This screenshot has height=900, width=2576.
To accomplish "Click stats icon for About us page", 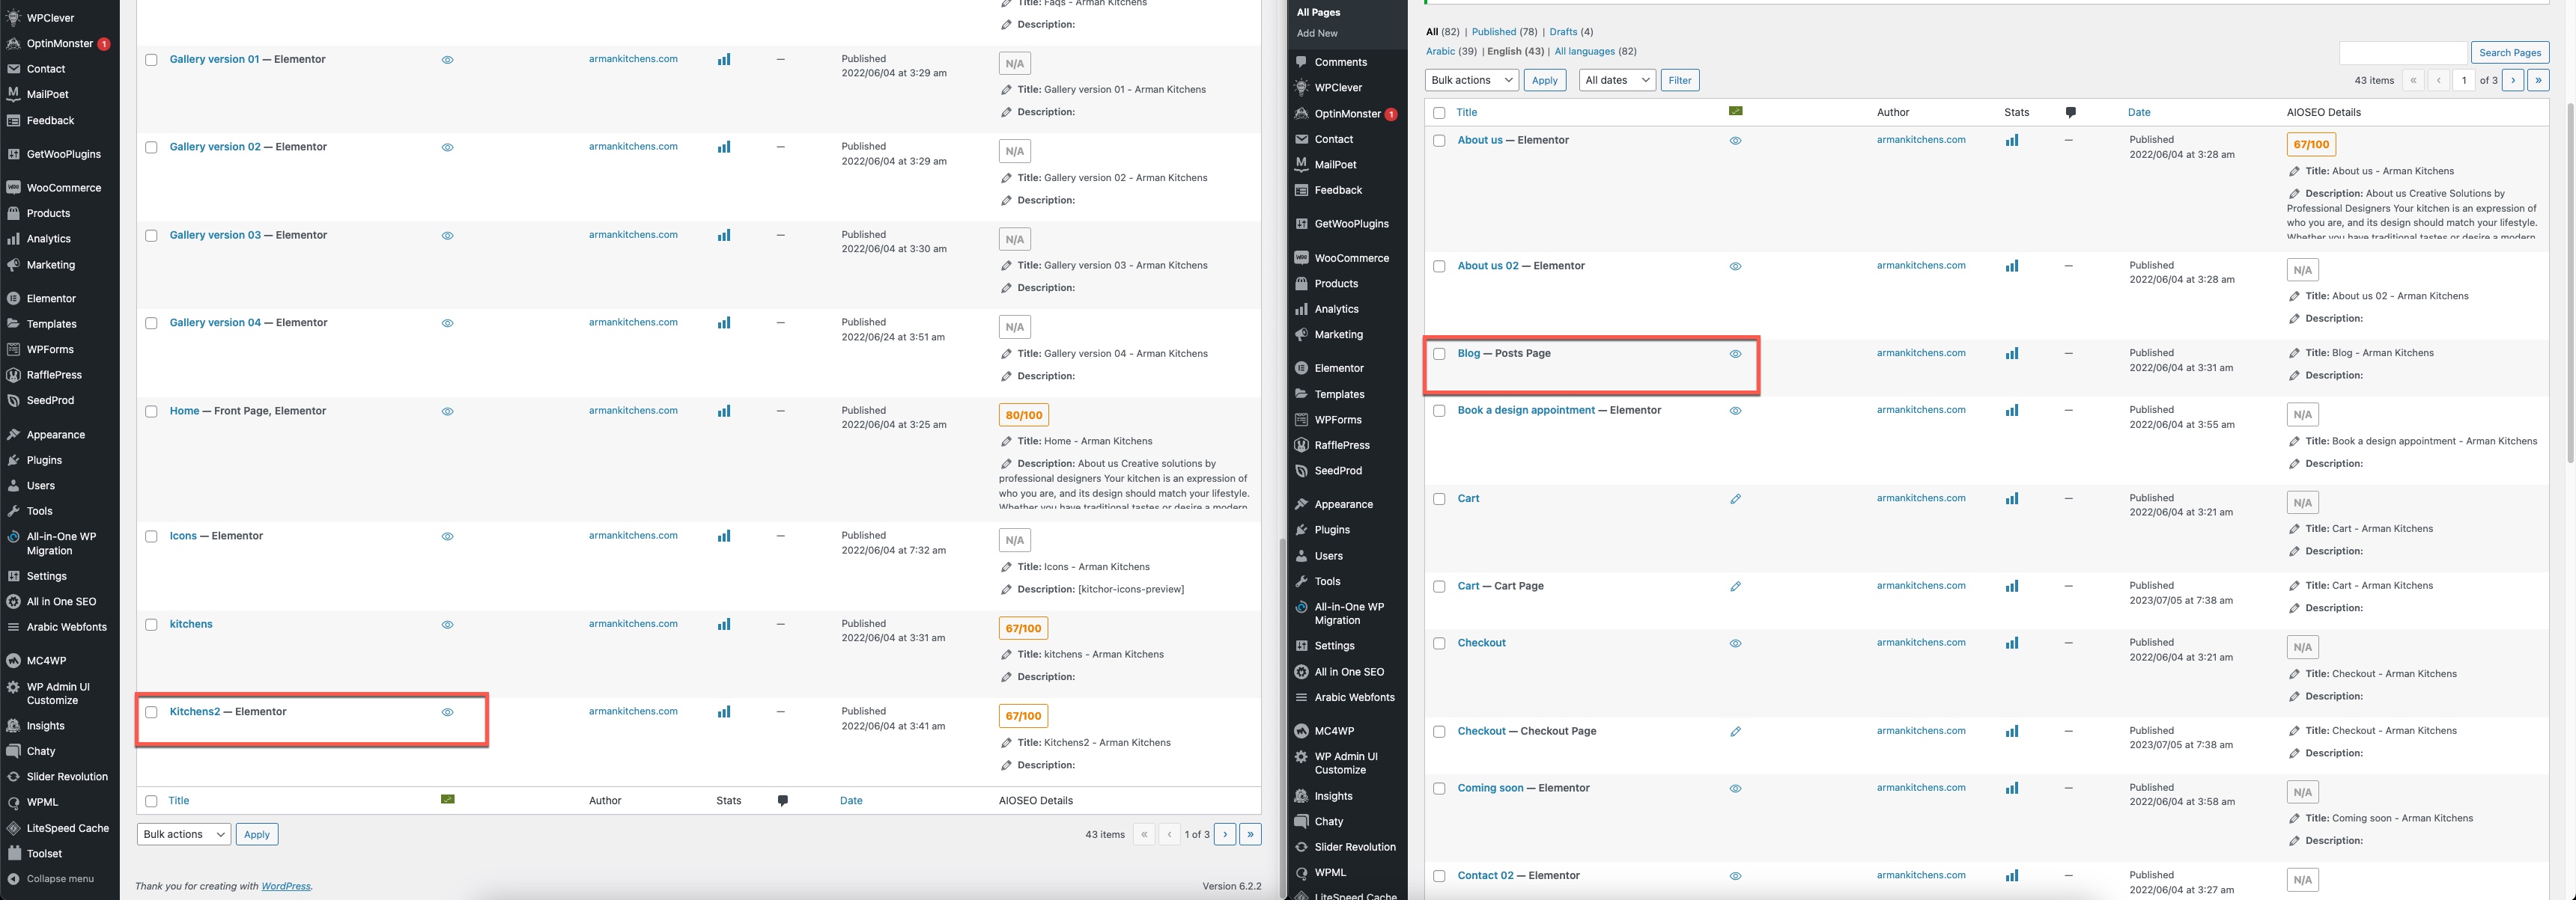I will pyautogui.click(x=2011, y=141).
